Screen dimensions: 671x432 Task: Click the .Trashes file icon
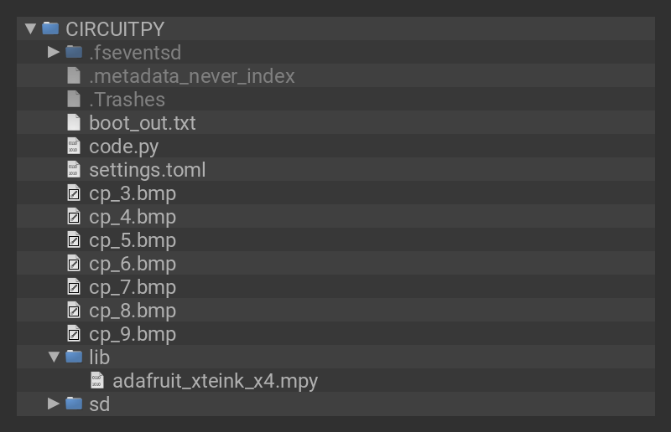(74, 99)
